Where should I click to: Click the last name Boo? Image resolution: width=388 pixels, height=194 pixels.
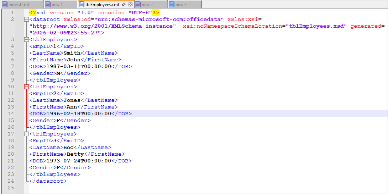pos(69,148)
